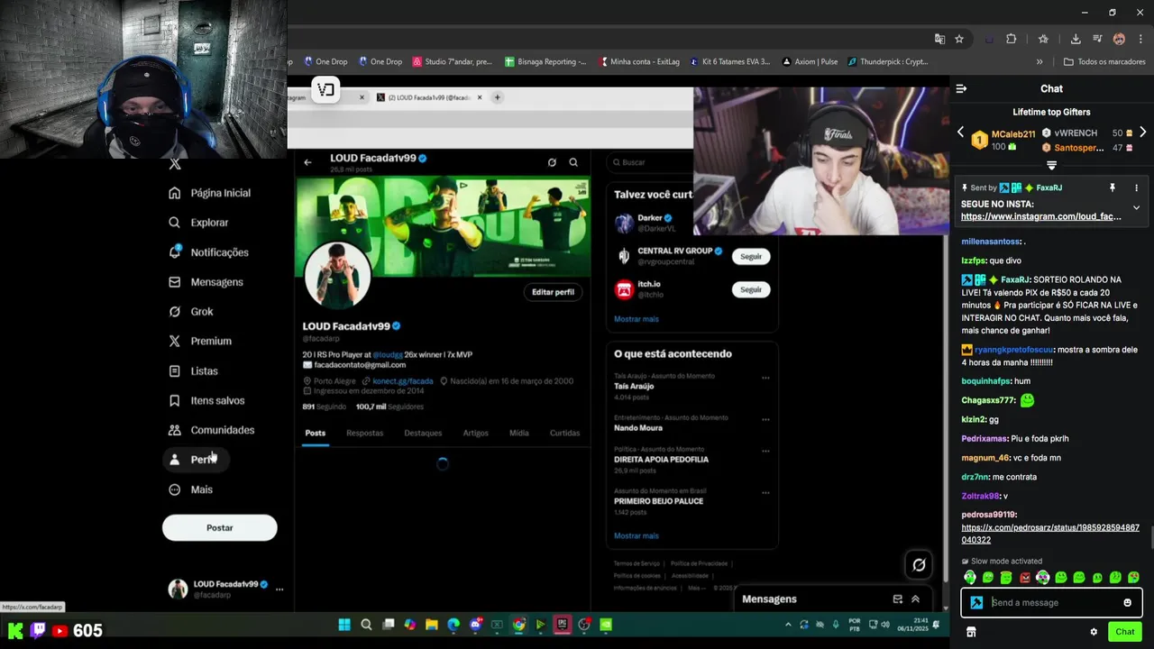The width and height of the screenshot is (1154, 649).
Task: Click the Comunidades people icon
Action: [175, 430]
